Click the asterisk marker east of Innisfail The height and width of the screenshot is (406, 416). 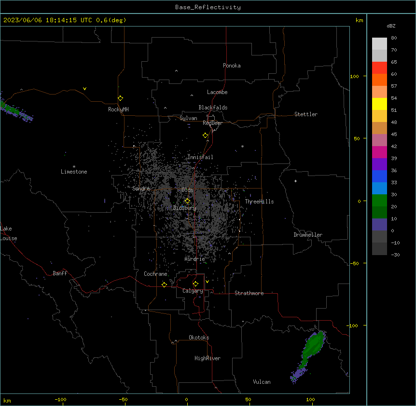(242, 146)
